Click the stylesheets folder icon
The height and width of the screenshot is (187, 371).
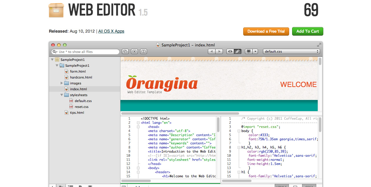[x=67, y=95]
